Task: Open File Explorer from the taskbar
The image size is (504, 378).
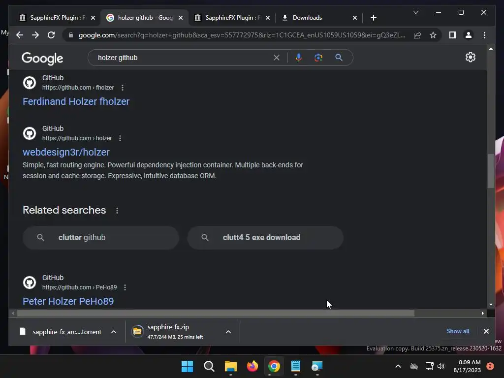Action: (x=230, y=366)
